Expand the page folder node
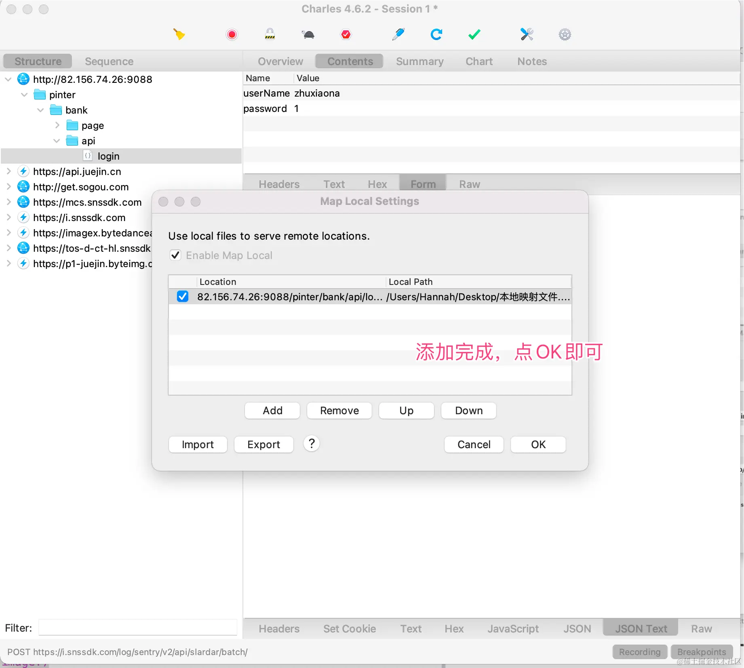This screenshot has height=668, width=744. coord(57,125)
